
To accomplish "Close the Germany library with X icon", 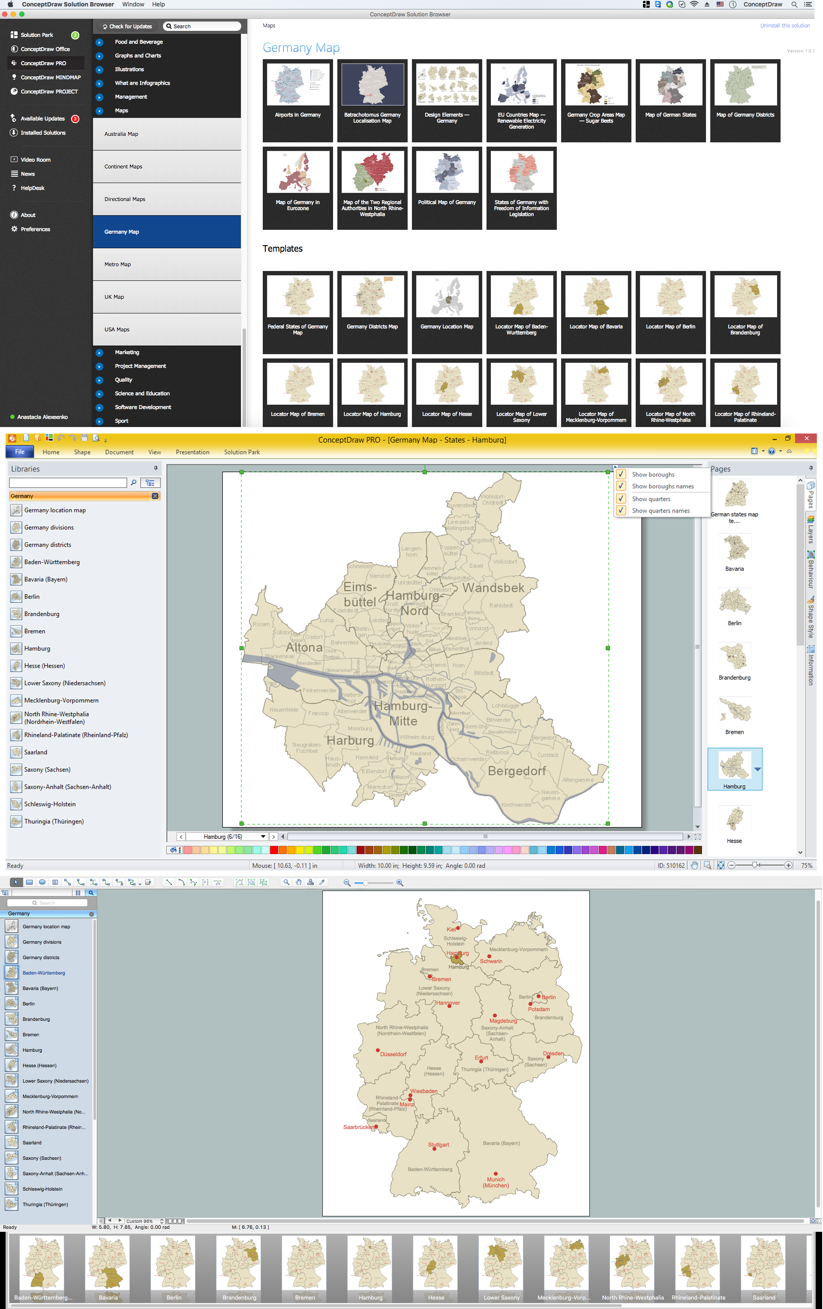I will tap(155, 496).
